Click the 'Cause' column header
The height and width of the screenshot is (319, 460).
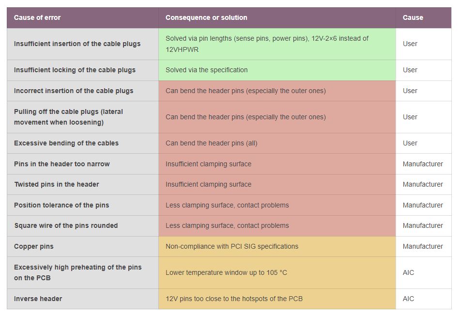(x=424, y=17)
